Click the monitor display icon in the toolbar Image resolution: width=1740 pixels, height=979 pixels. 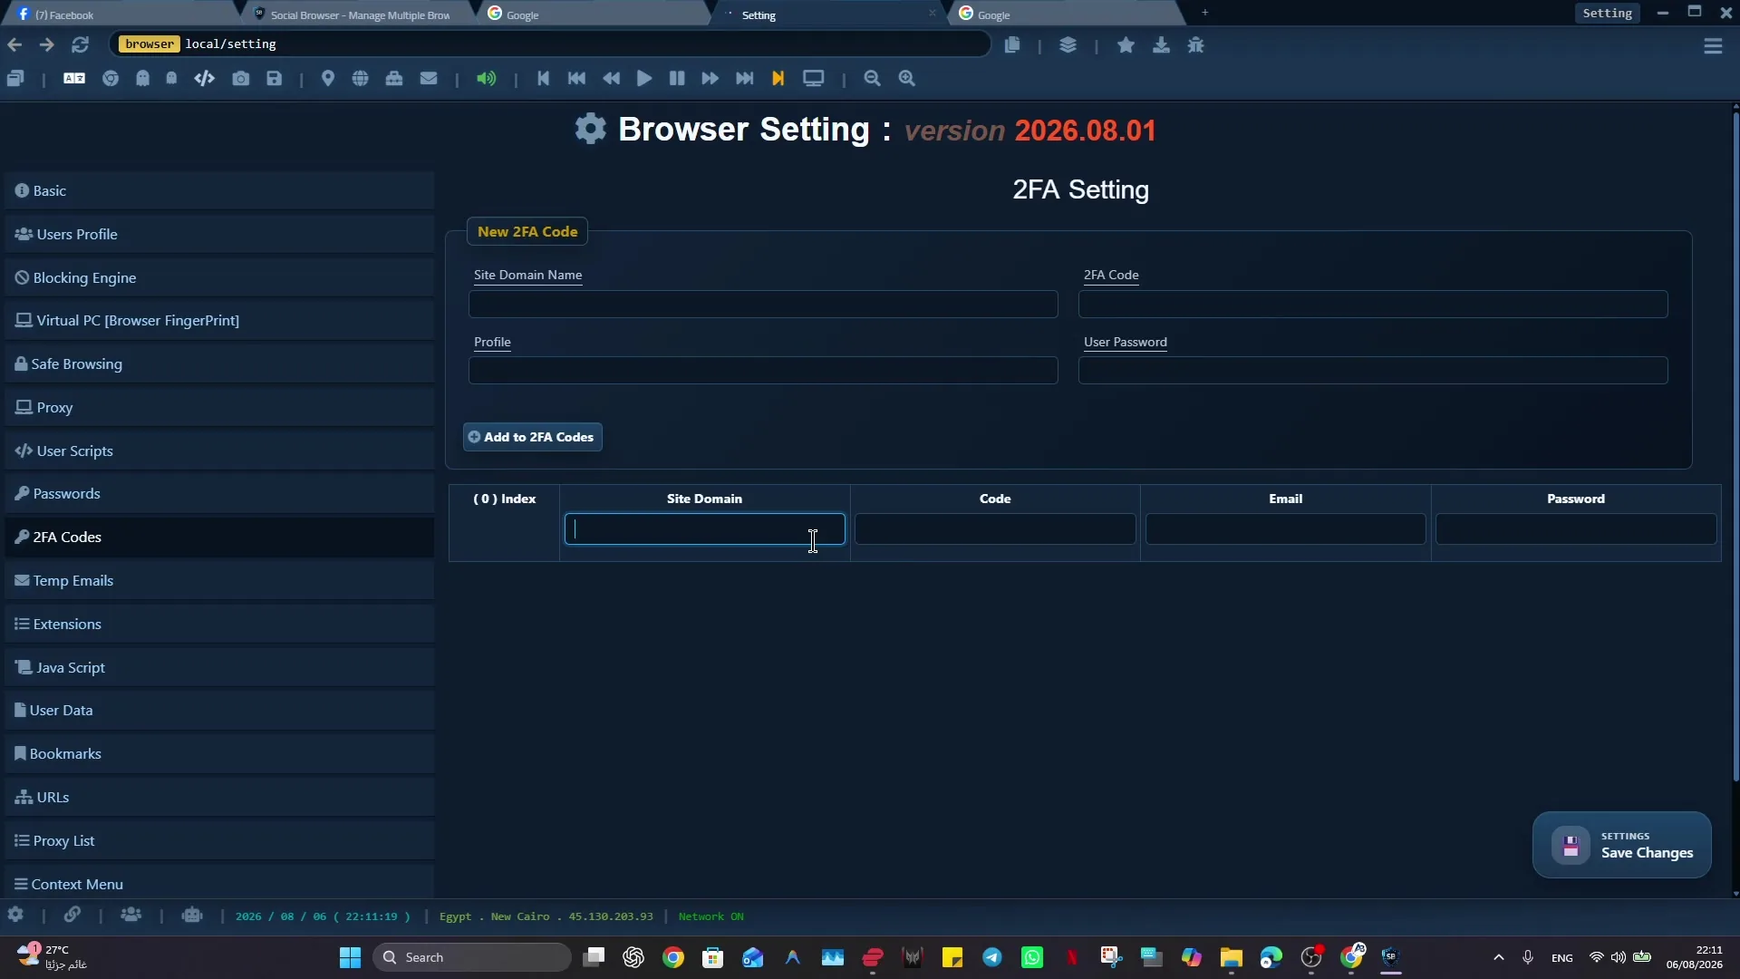[814, 79]
